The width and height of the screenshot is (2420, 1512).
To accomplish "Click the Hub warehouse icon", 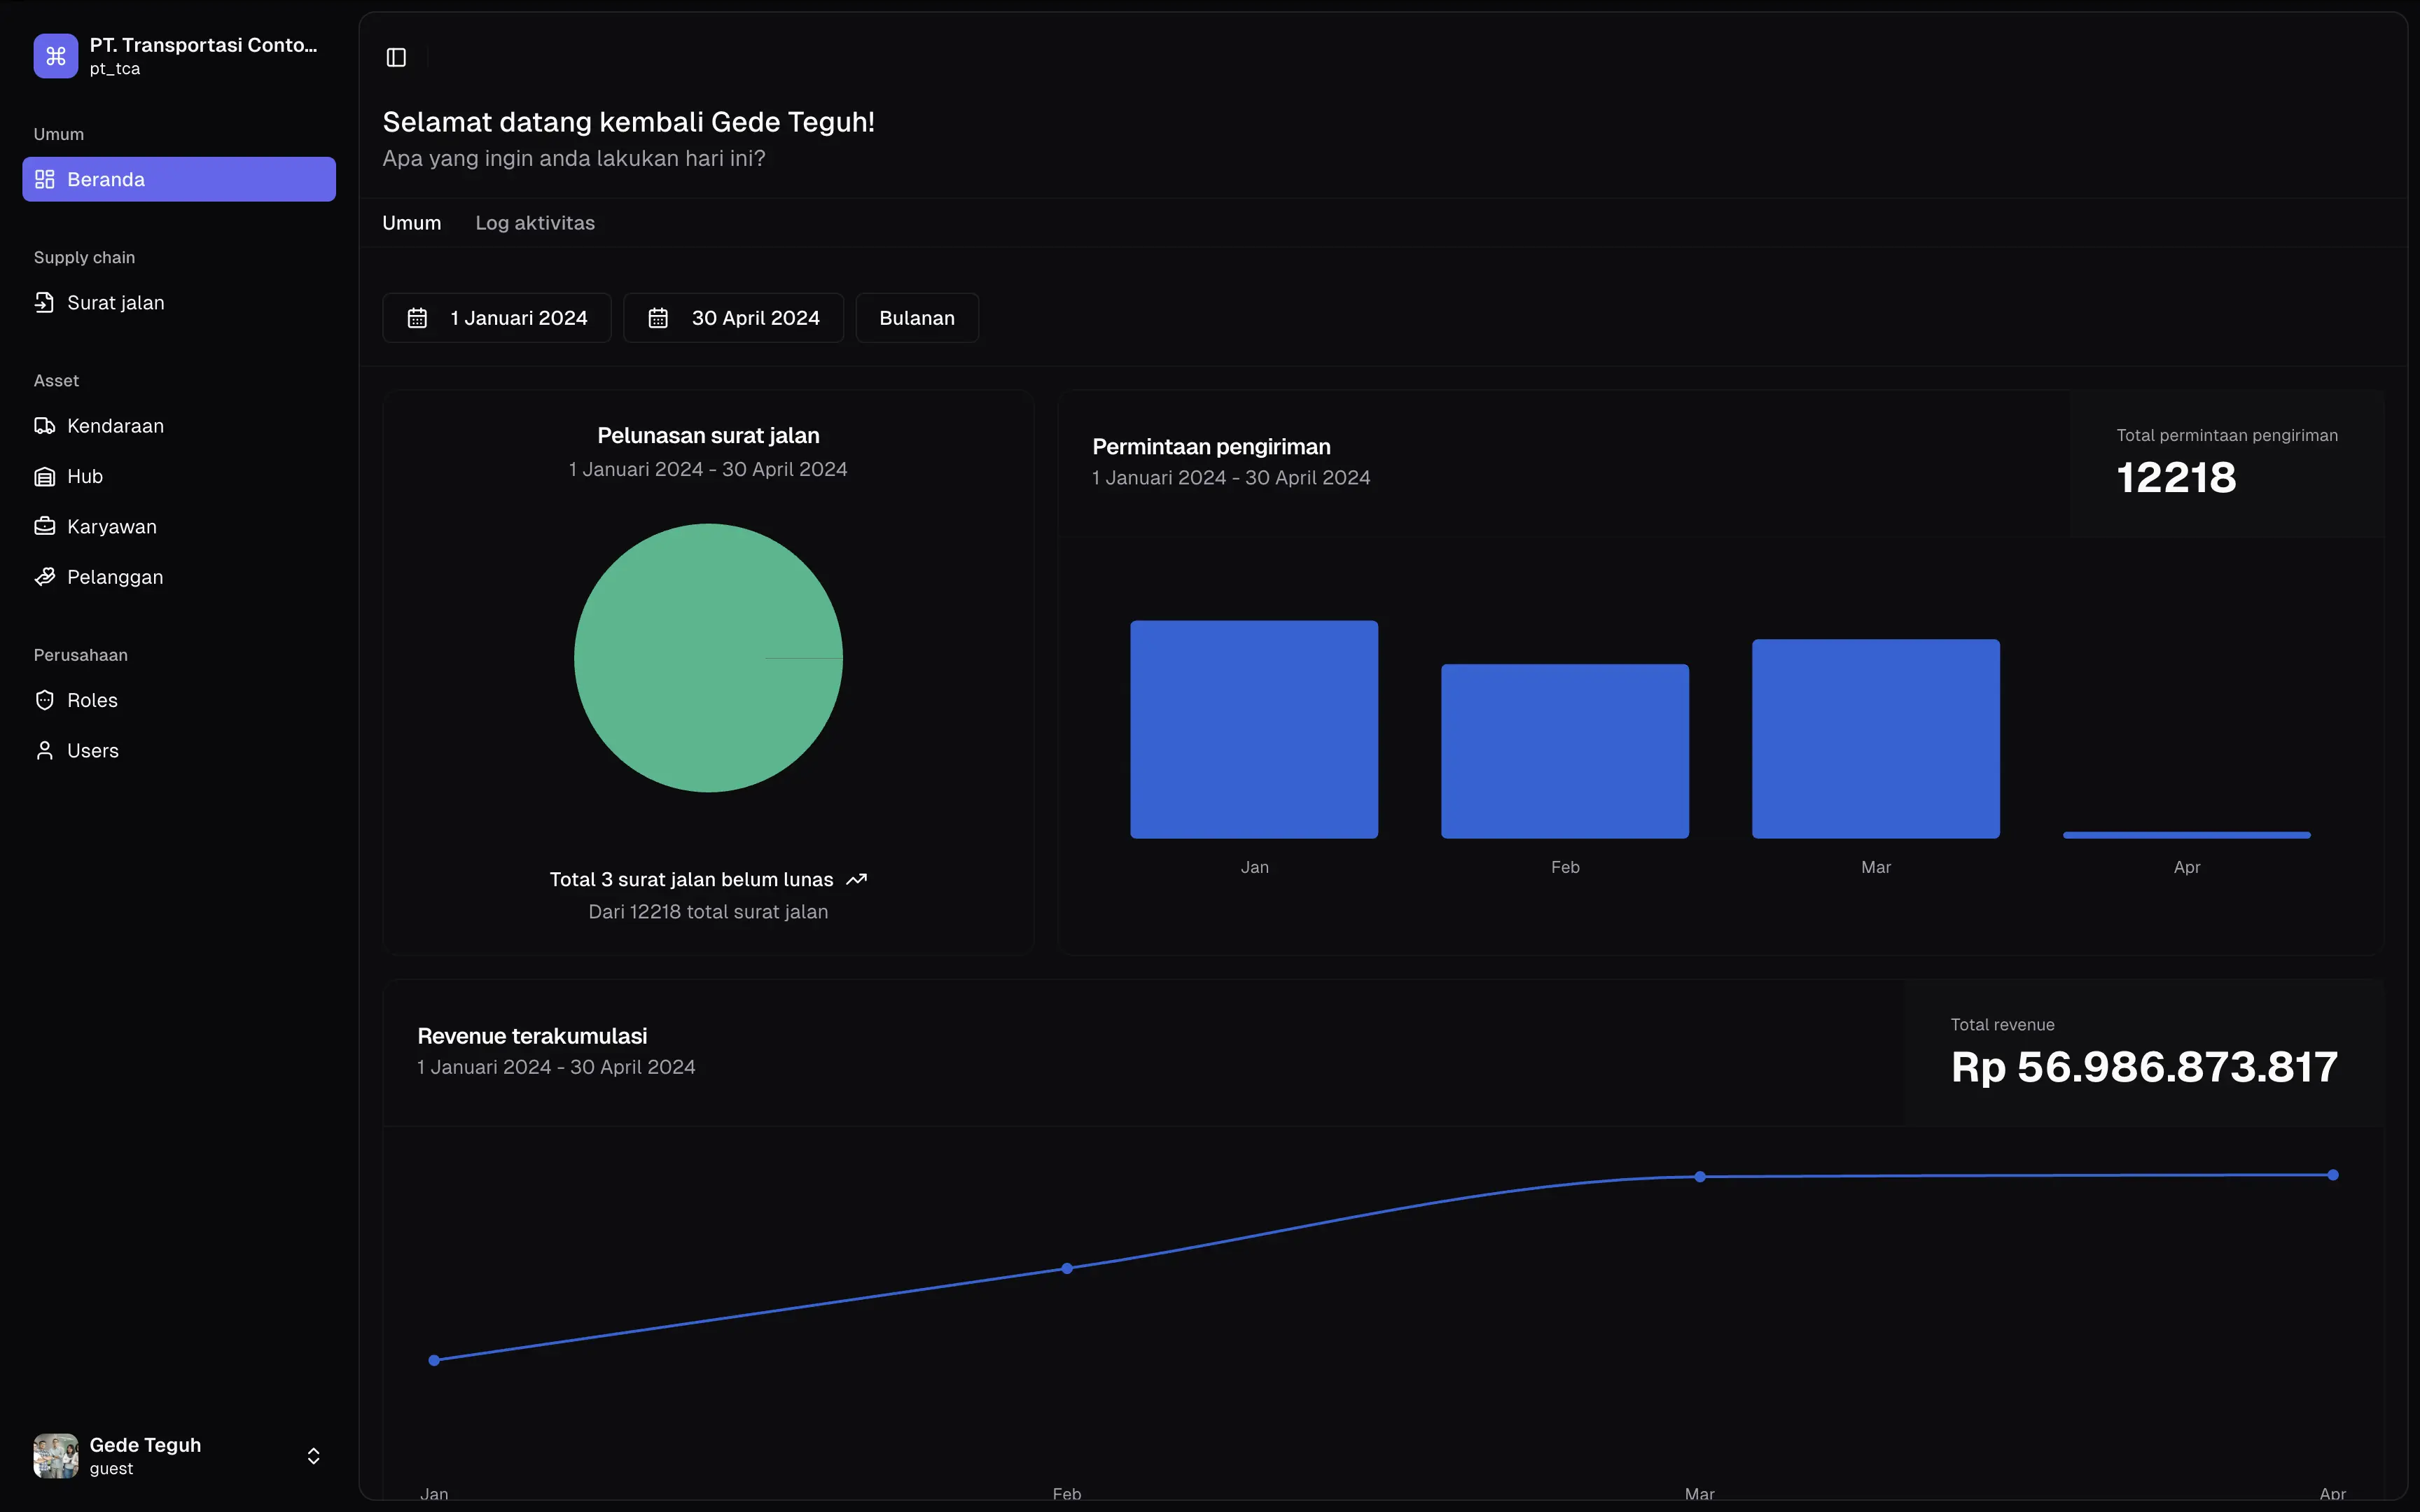I will pos(44,477).
